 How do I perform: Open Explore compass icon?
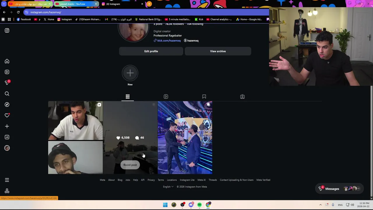7,104
